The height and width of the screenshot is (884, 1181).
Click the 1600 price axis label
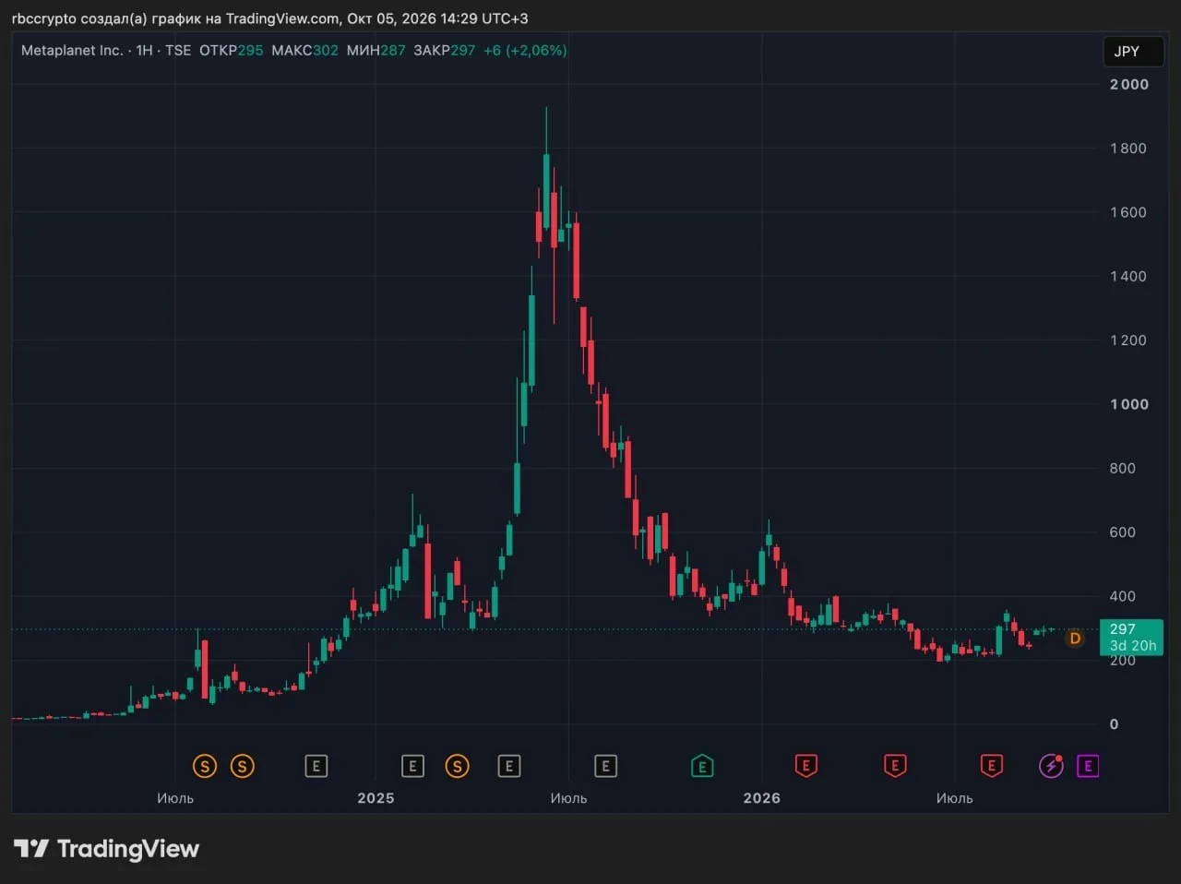click(1128, 212)
